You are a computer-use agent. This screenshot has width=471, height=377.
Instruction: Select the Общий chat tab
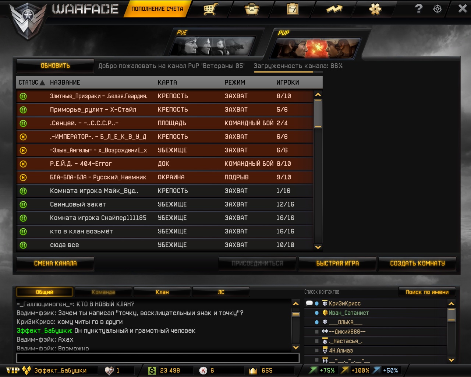tap(45, 292)
